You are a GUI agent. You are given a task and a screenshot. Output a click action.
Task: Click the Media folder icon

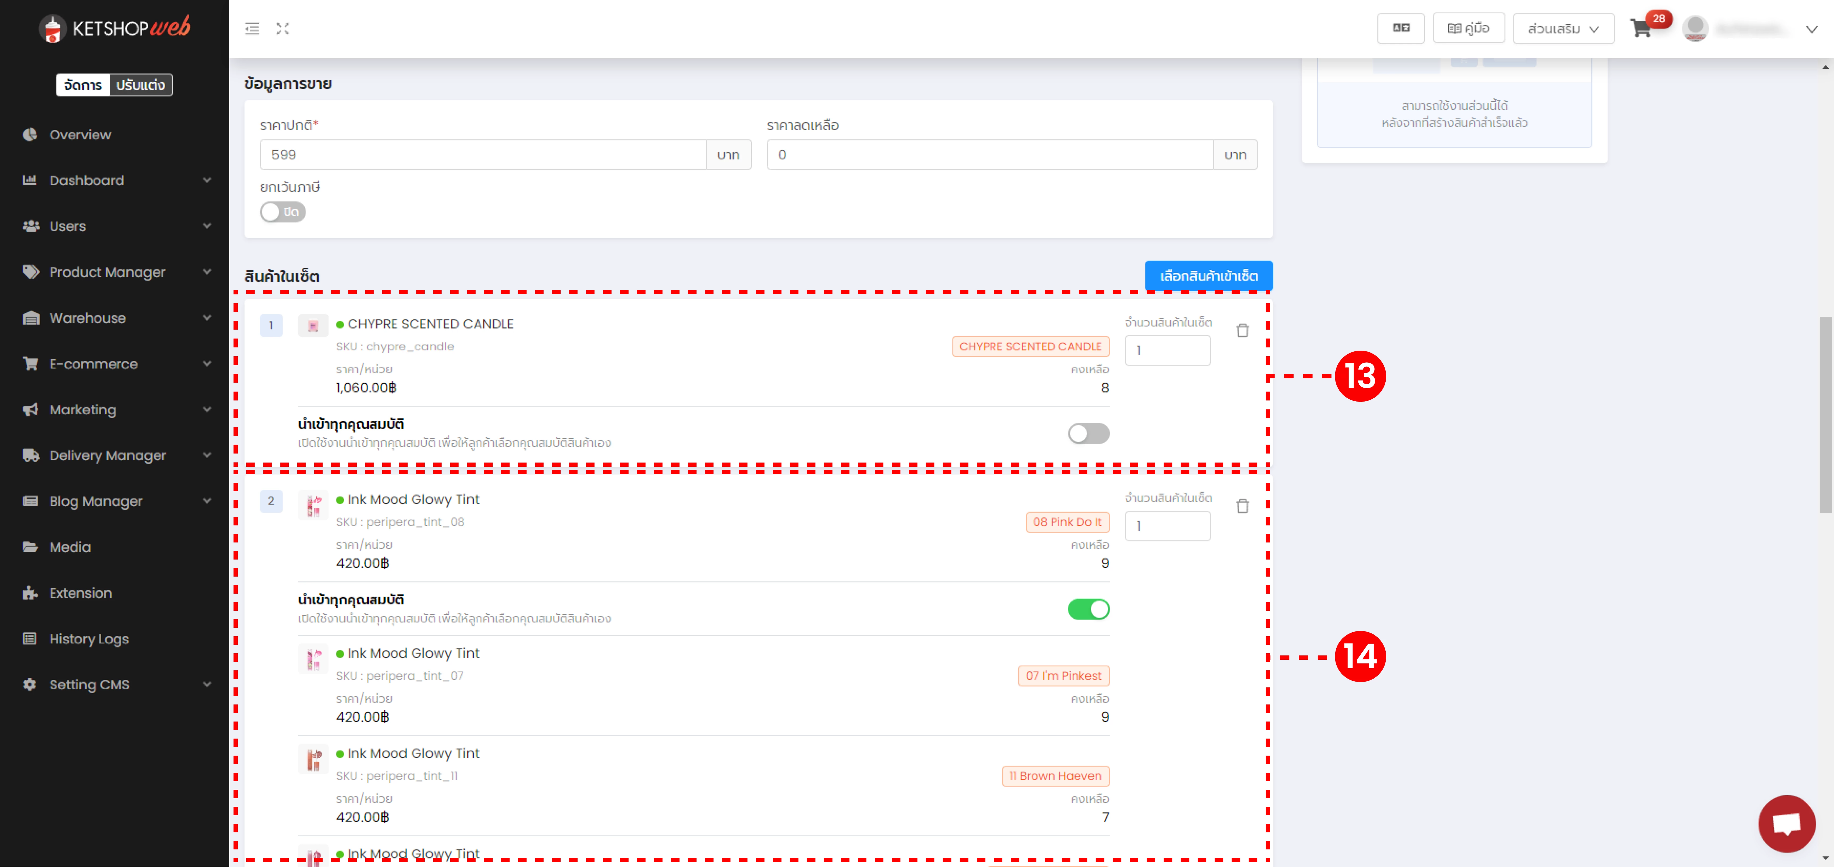31,547
